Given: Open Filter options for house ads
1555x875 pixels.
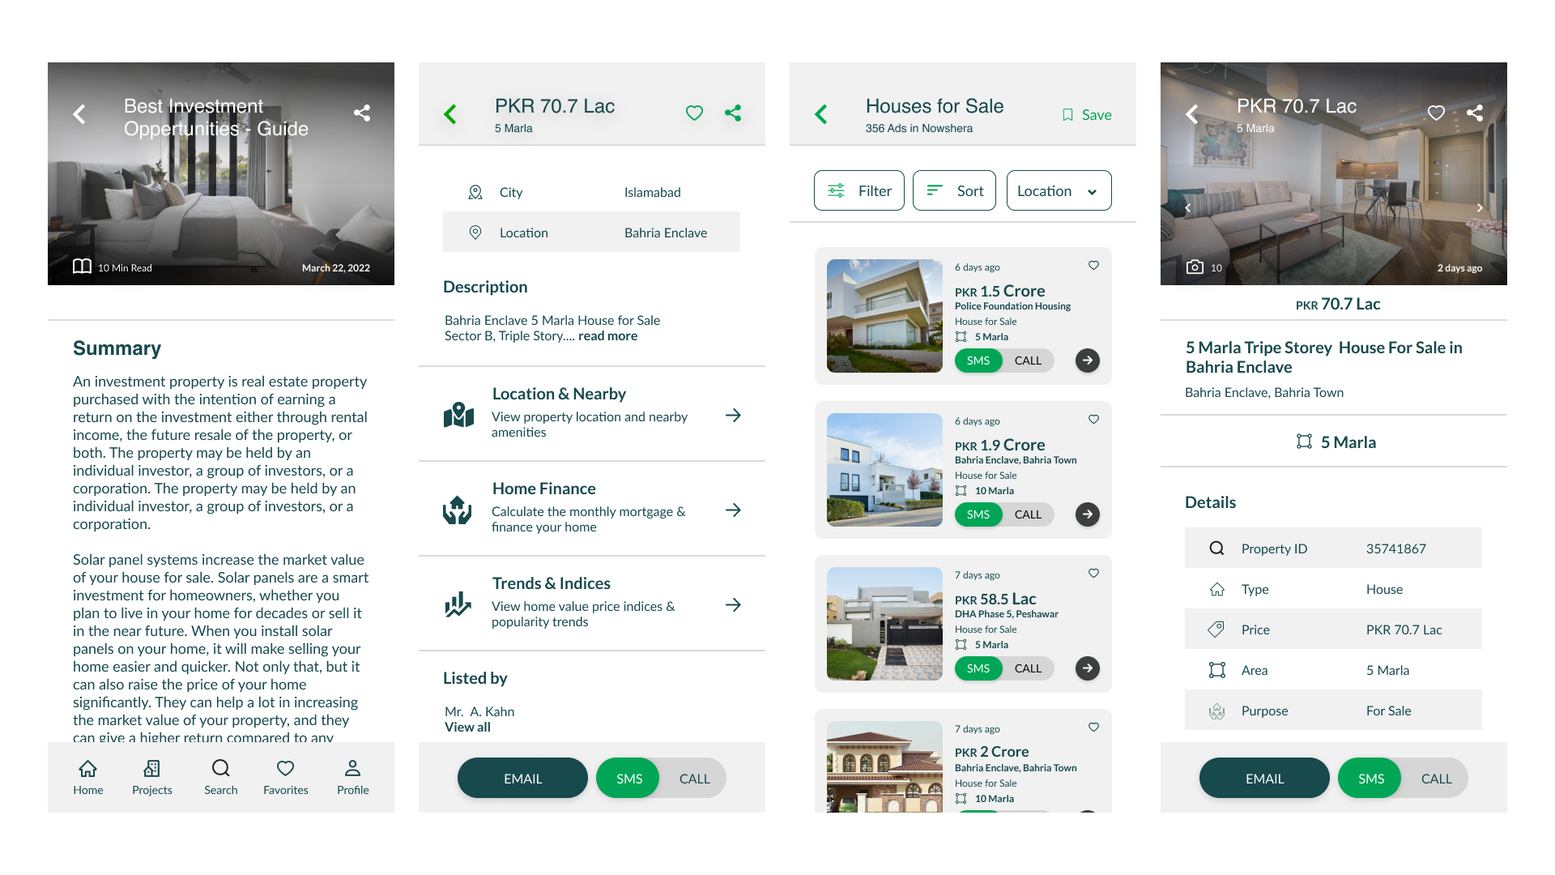Looking at the screenshot, I should [x=858, y=191].
